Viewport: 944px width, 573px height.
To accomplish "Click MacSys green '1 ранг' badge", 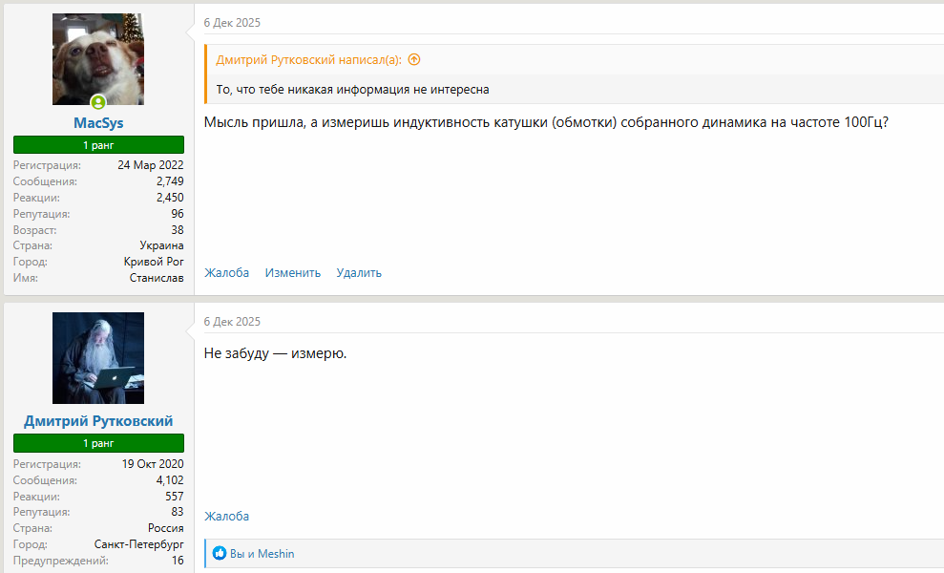I will click(x=98, y=145).
